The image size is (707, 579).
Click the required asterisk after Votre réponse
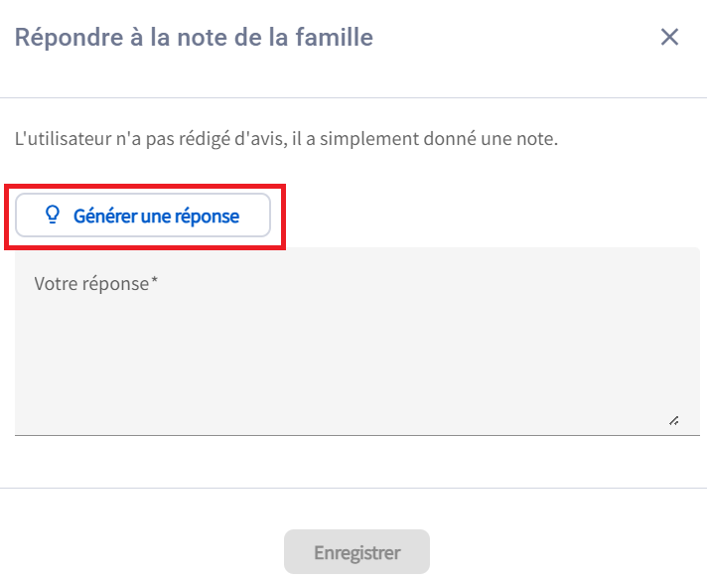pyautogui.click(x=154, y=282)
